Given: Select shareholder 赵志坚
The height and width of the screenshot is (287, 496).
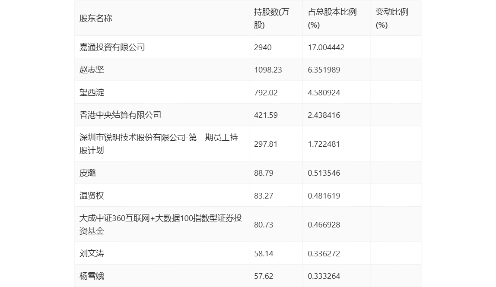Looking at the screenshot, I should [x=92, y=69].
